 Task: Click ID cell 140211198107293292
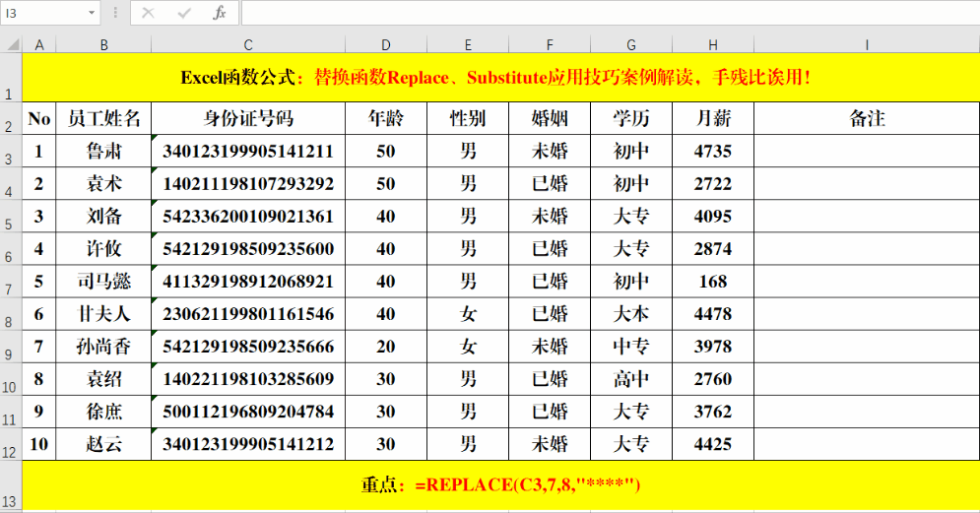coord(248,184)
